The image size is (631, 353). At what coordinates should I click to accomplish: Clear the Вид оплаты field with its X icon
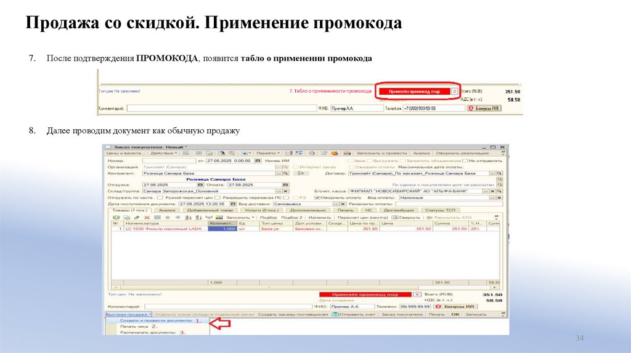point(499,197)
